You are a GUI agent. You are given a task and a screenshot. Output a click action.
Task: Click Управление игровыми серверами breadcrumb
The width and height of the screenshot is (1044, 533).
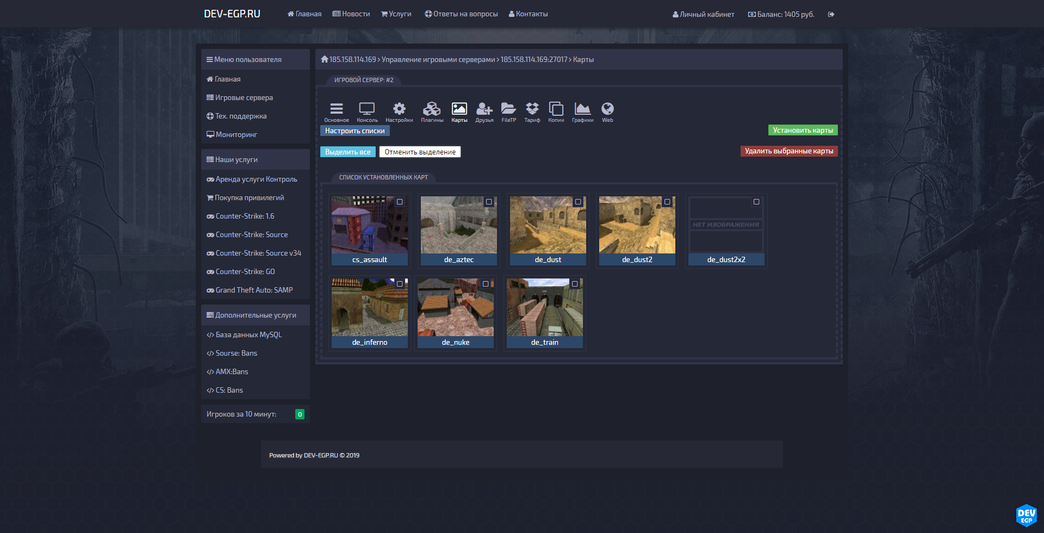click(x=438, y=59)
